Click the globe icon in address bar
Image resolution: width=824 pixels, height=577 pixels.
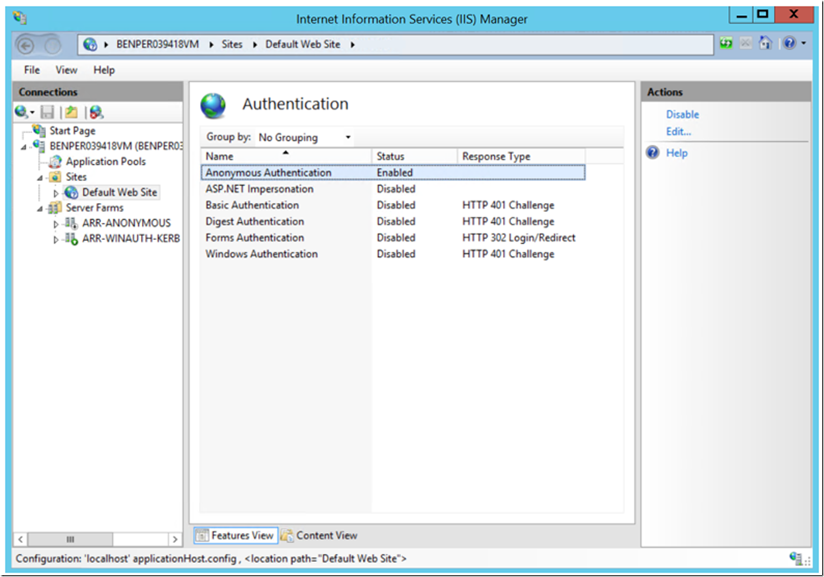[x=90, y=45]
